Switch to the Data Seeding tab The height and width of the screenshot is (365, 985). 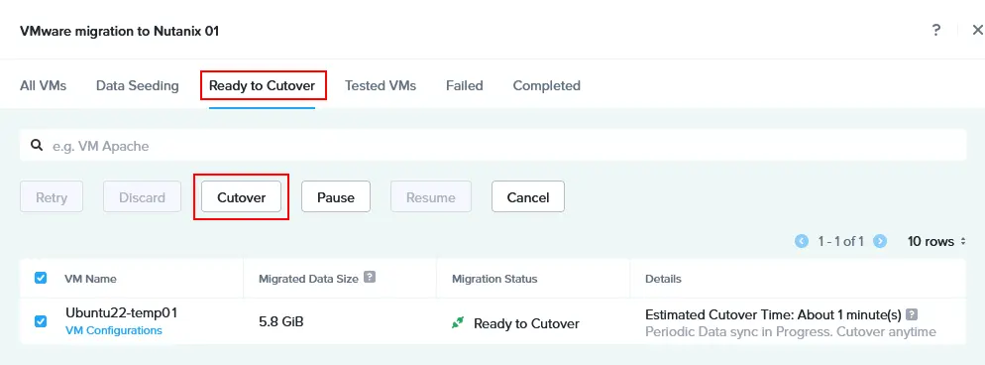138,85
